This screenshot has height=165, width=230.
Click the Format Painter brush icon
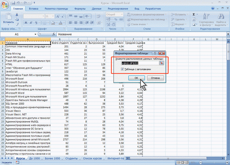click(x=17, y=24)
